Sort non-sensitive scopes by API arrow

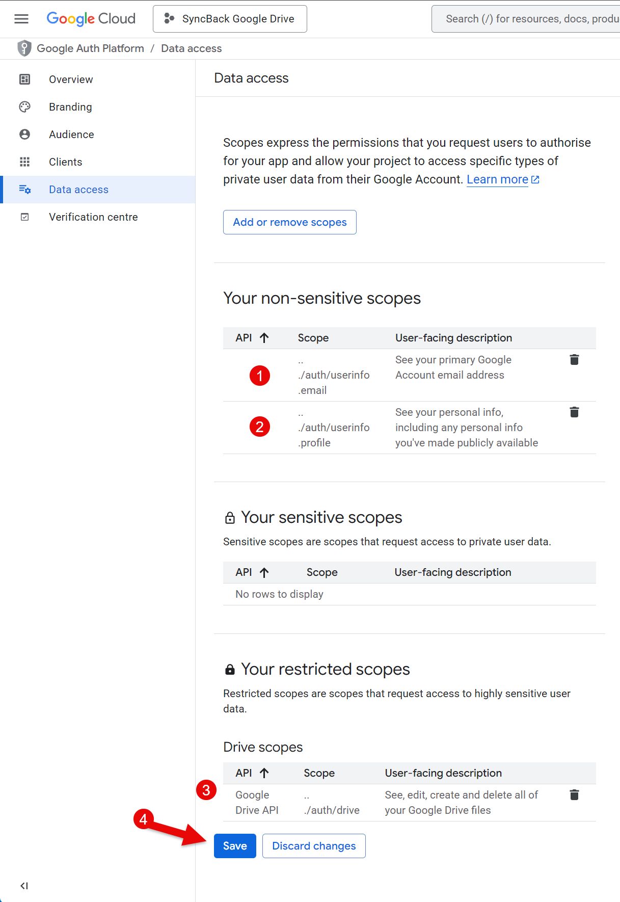(264, 338)
